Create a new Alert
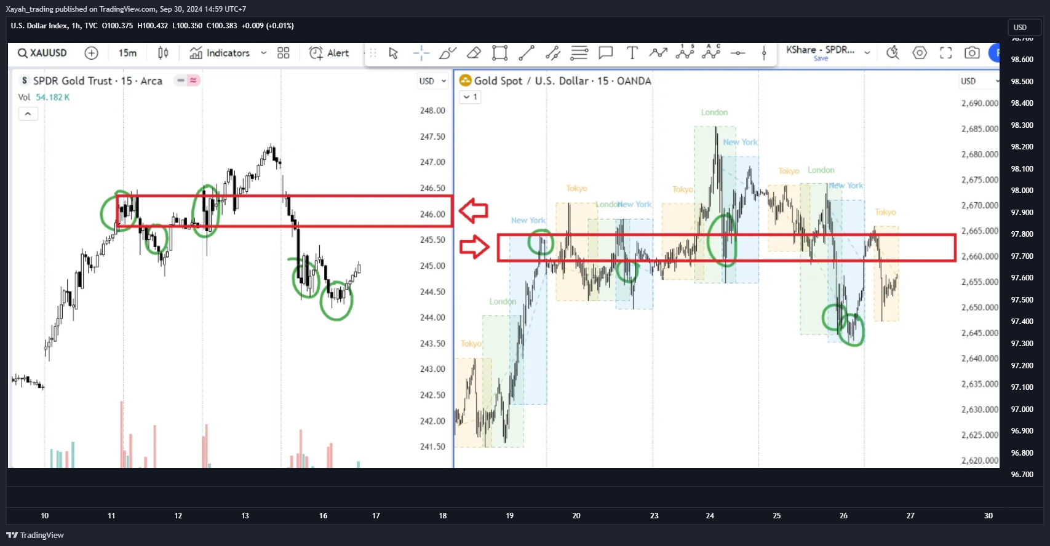Viewport: 1050px width, 546px height. pos(329,53)
